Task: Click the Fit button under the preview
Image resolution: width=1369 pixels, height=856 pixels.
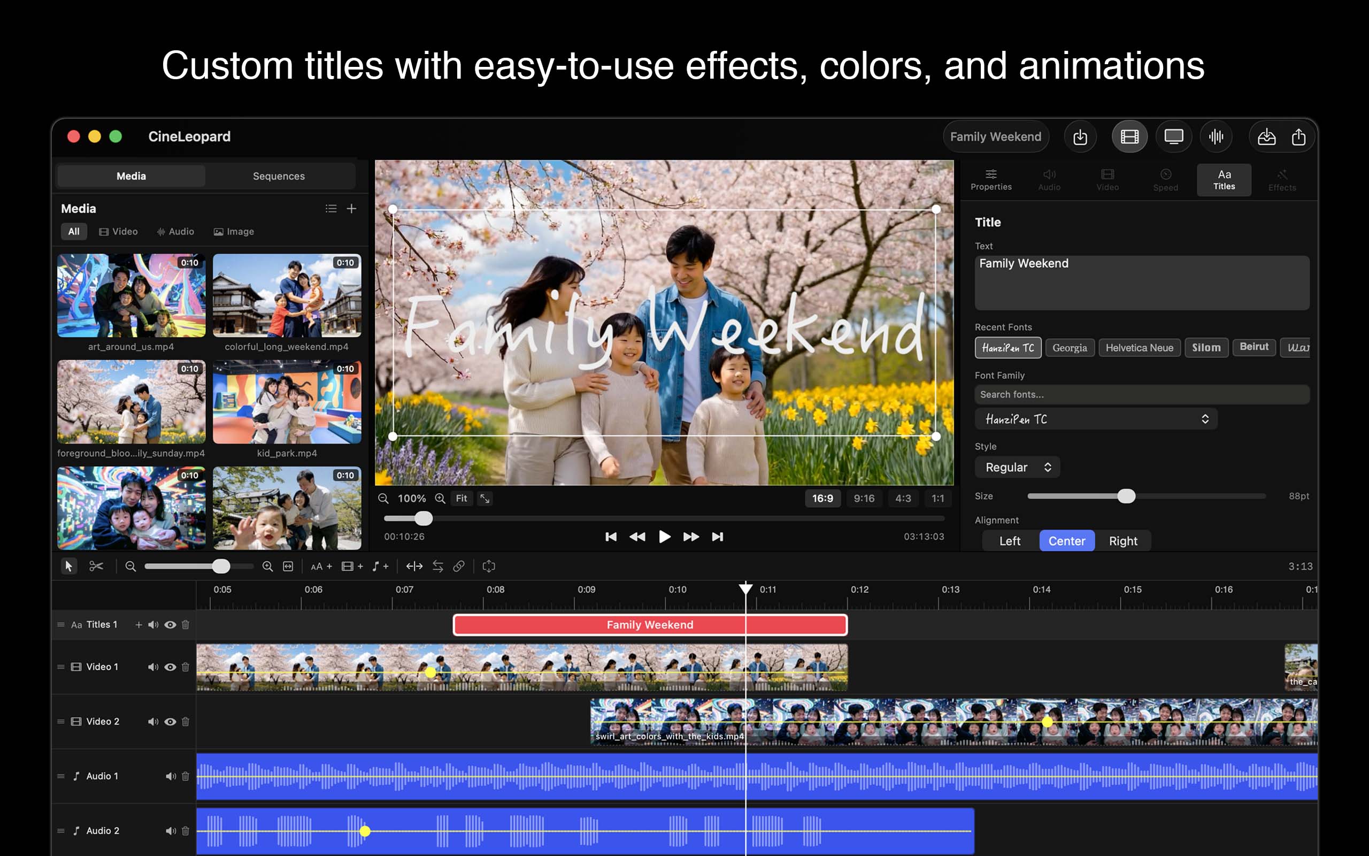Action: tap(461, 498)
